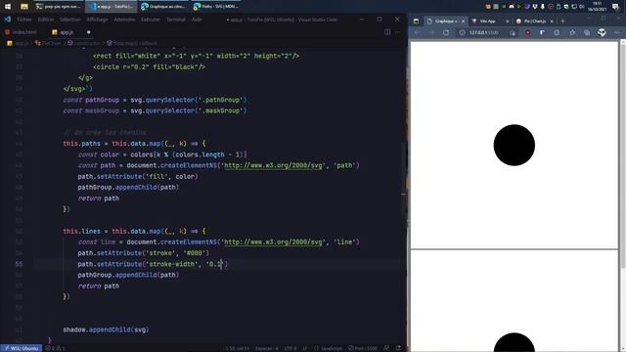626x352 pixels.
Task: Click the microphone tray icon
Action: coord(543,7)
